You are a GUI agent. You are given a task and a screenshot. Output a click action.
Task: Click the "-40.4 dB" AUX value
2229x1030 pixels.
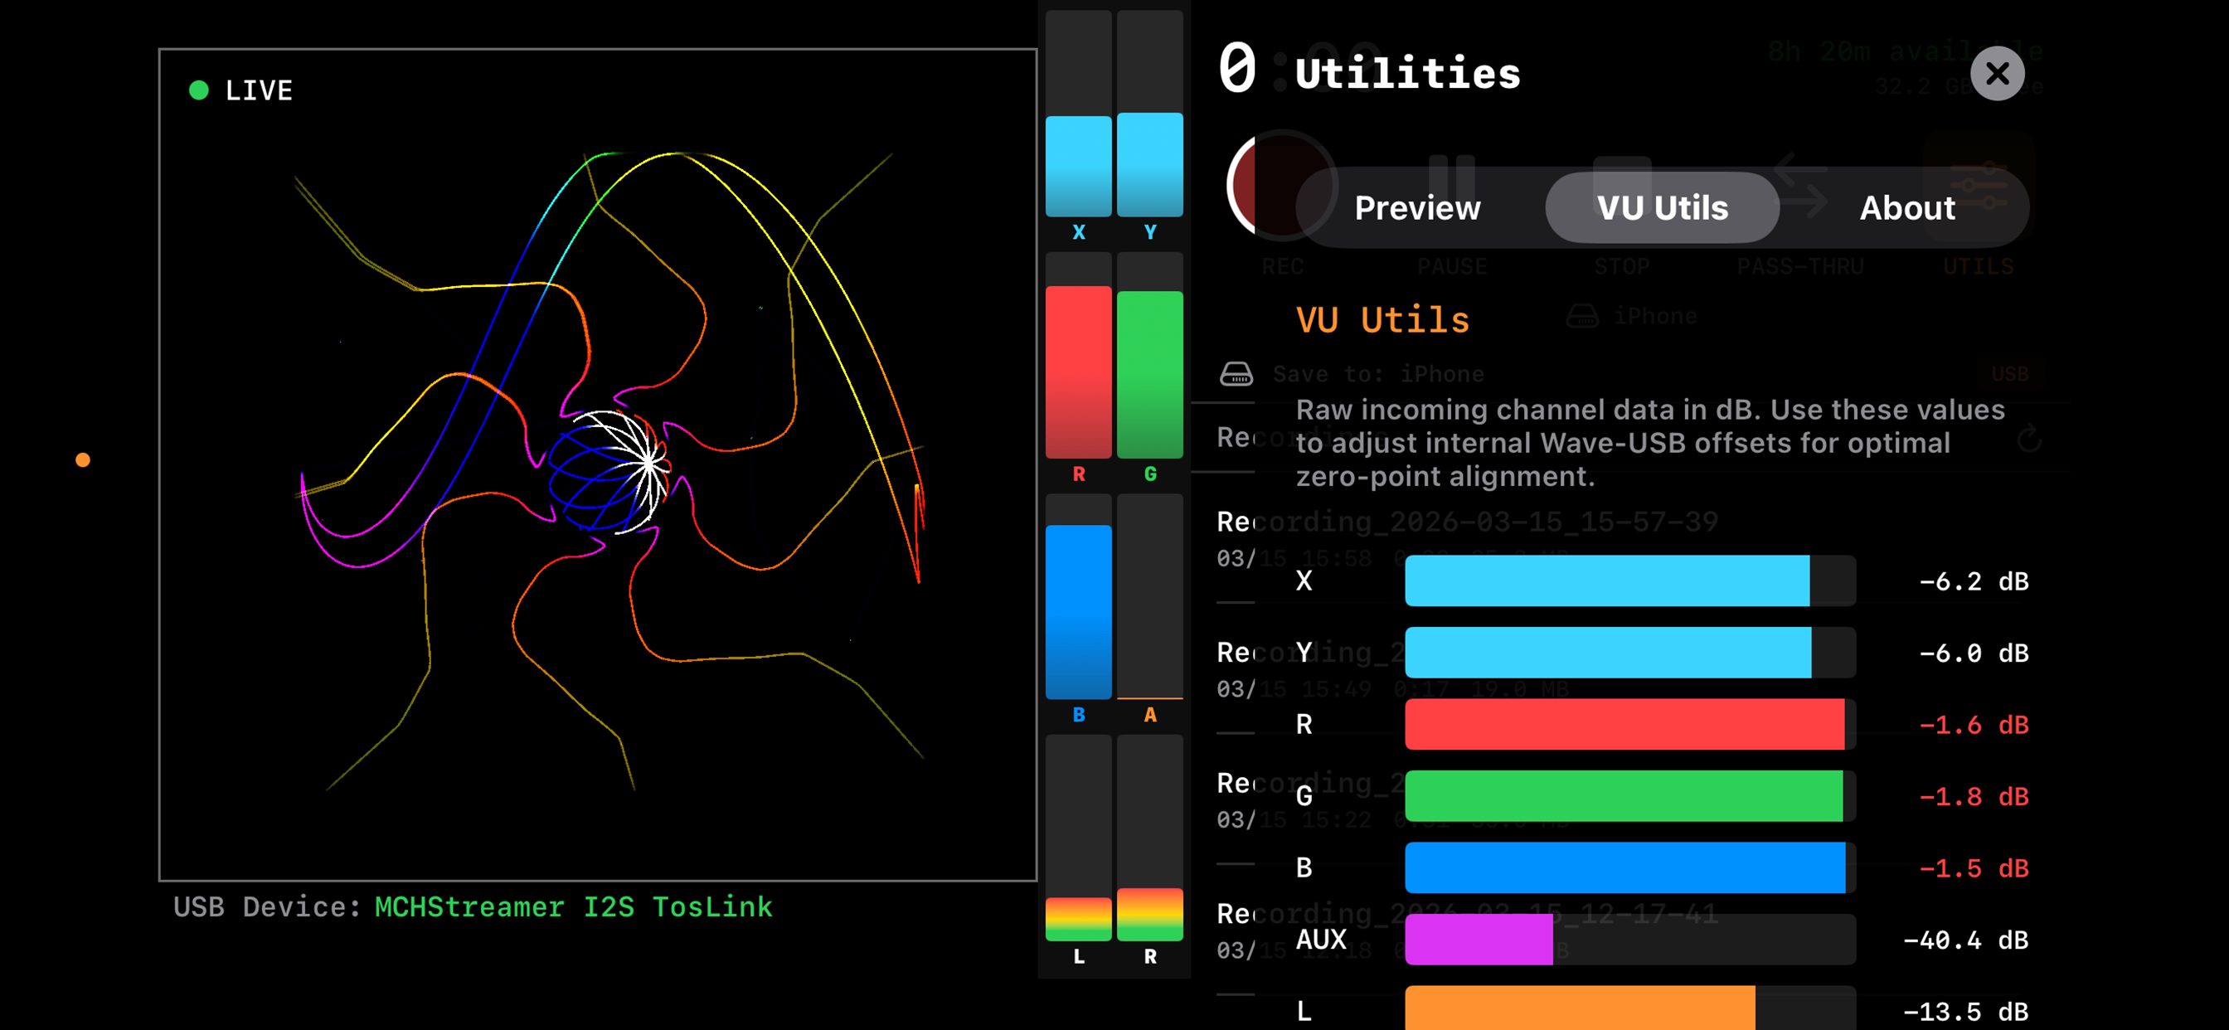pos(1965,940)
